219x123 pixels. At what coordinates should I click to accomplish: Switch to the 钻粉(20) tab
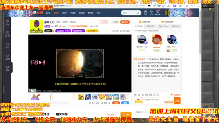176,26
